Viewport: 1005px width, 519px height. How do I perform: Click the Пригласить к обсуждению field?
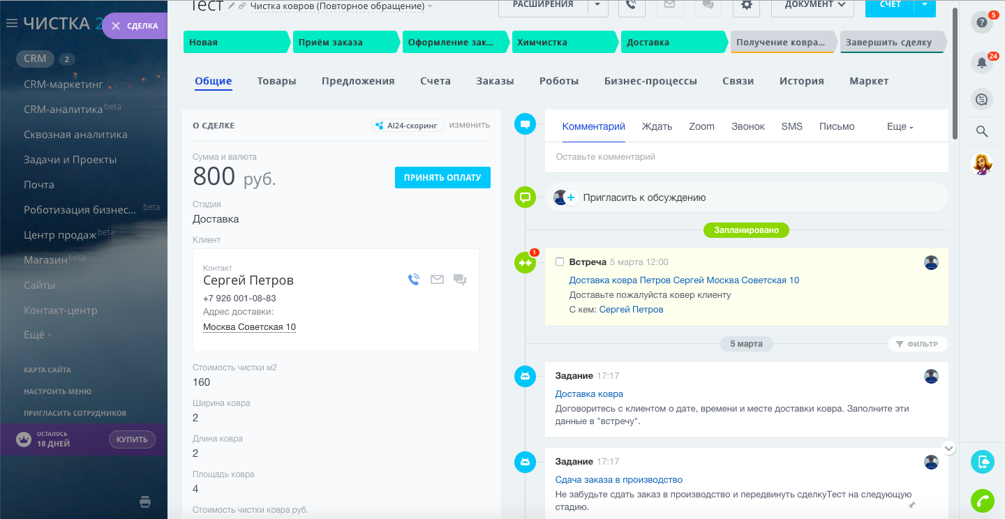747,197
